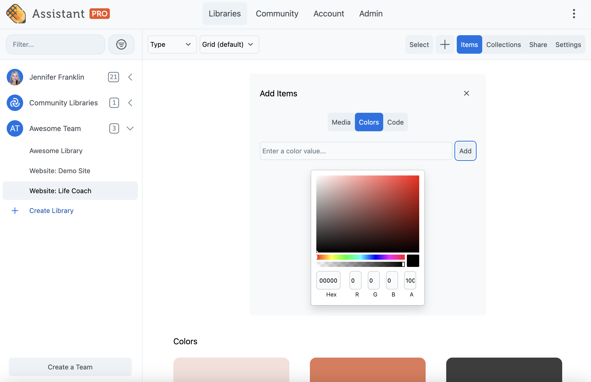Collapse the Community Libraries chevron
The height and width of the screenshot is (382, 591).
click(130, 103)
